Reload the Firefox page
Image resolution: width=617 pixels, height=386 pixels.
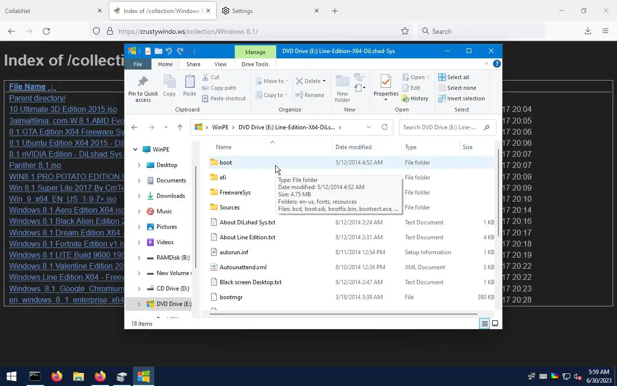[x=46, y=31]
